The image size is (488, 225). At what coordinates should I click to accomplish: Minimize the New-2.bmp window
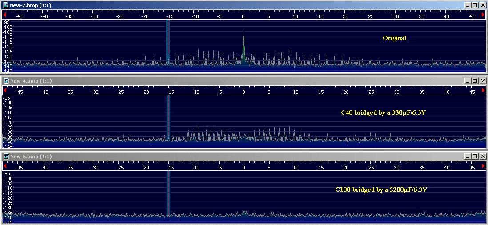[468, 5]
